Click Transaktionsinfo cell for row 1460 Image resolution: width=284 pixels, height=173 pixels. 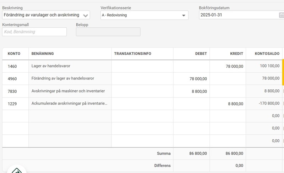tap(142, 66)
